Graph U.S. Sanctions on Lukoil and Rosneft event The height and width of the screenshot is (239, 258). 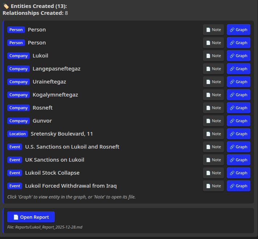coord(238,147)
